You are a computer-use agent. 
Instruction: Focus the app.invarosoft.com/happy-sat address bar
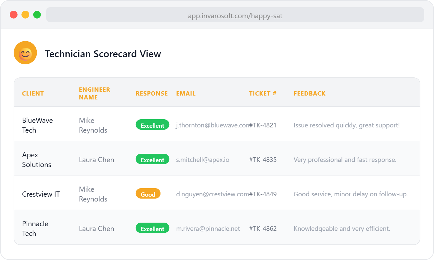tap(235, 15)
